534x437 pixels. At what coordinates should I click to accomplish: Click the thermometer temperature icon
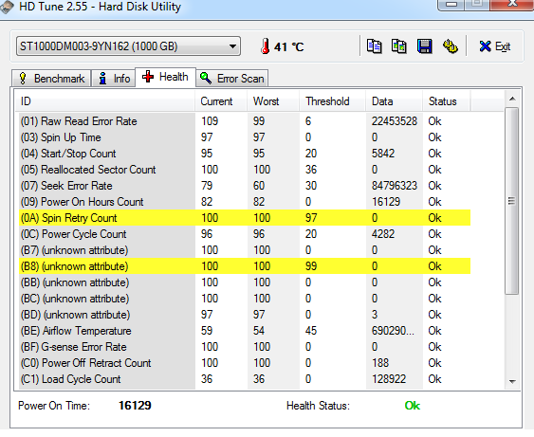click(x=265, y=46)
